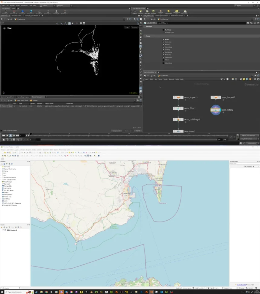Toggle visibility of the OSM Standard layer
Viewport: 260px width, 294px height.
tap(4, 230)
